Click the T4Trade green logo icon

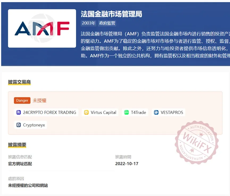(x=127, y=112)
